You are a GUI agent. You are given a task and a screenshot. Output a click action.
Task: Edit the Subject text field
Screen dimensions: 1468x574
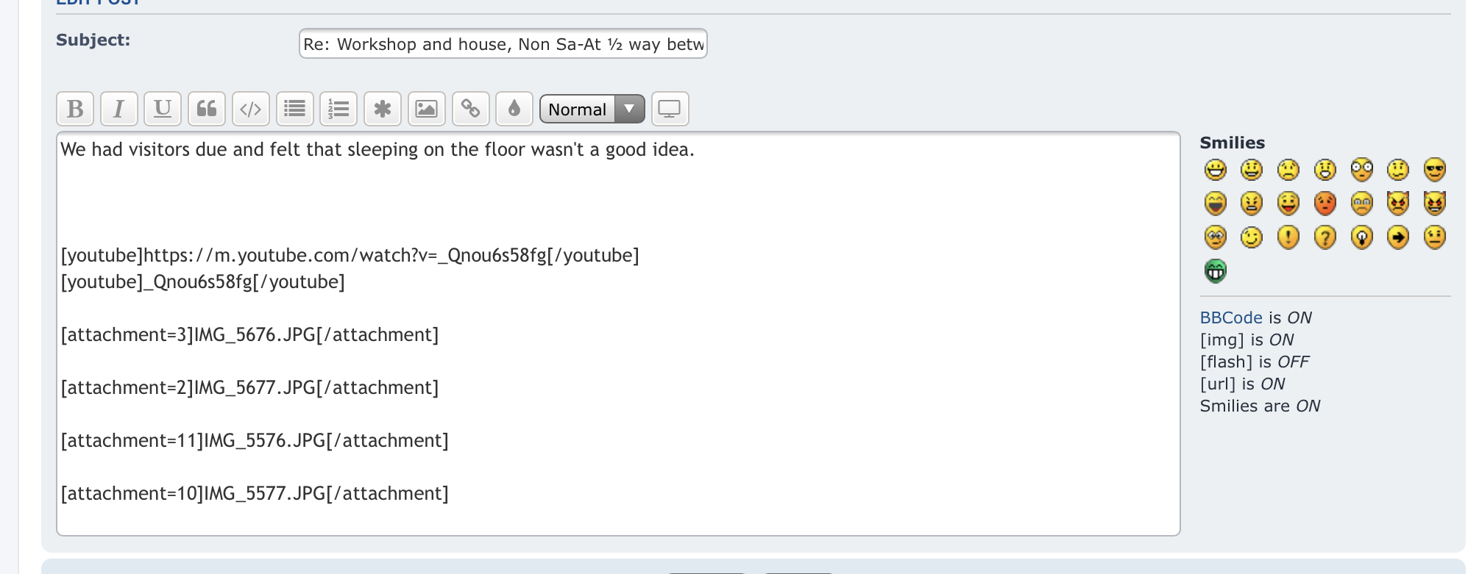point(503,44)
